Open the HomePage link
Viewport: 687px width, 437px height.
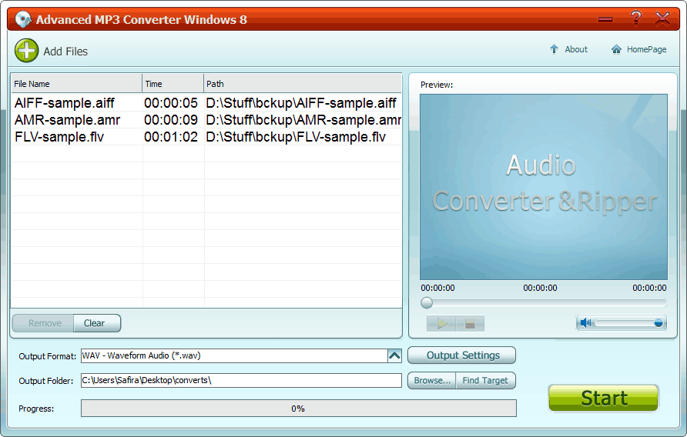click(x=638, y=49)
